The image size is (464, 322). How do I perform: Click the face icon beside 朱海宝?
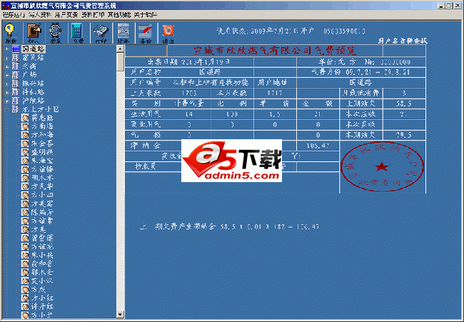26,161
